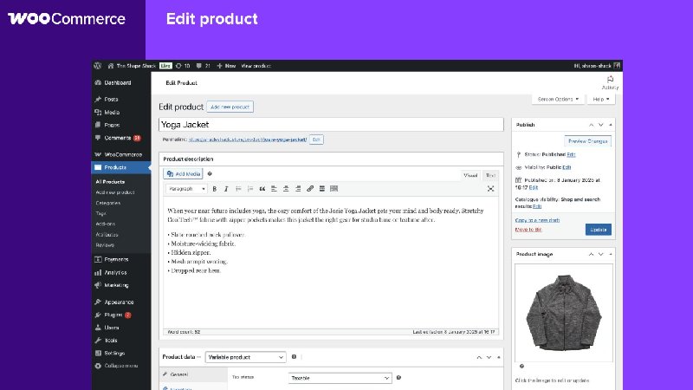Insert Read More tag icon
The height and width of the screenshot is (390, 693).
[x=321, y=189]
